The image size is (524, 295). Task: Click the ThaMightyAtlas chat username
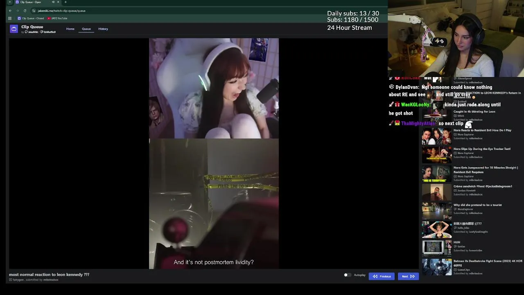click(x=418, y=123)
